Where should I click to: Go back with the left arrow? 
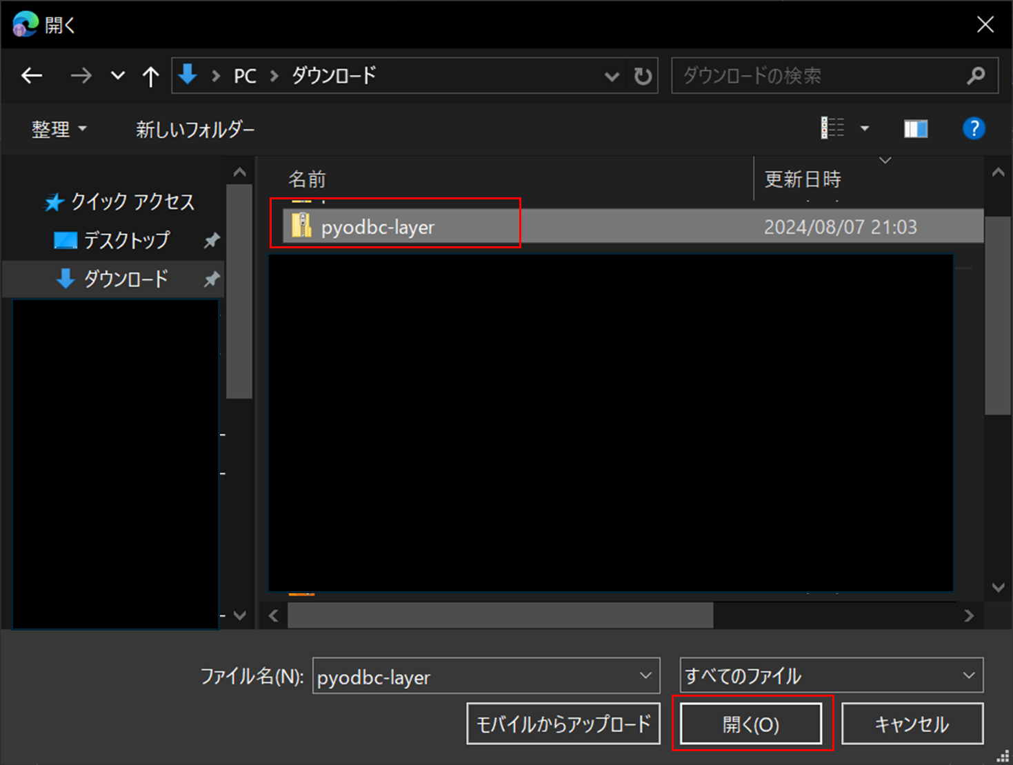click(32, 76)
